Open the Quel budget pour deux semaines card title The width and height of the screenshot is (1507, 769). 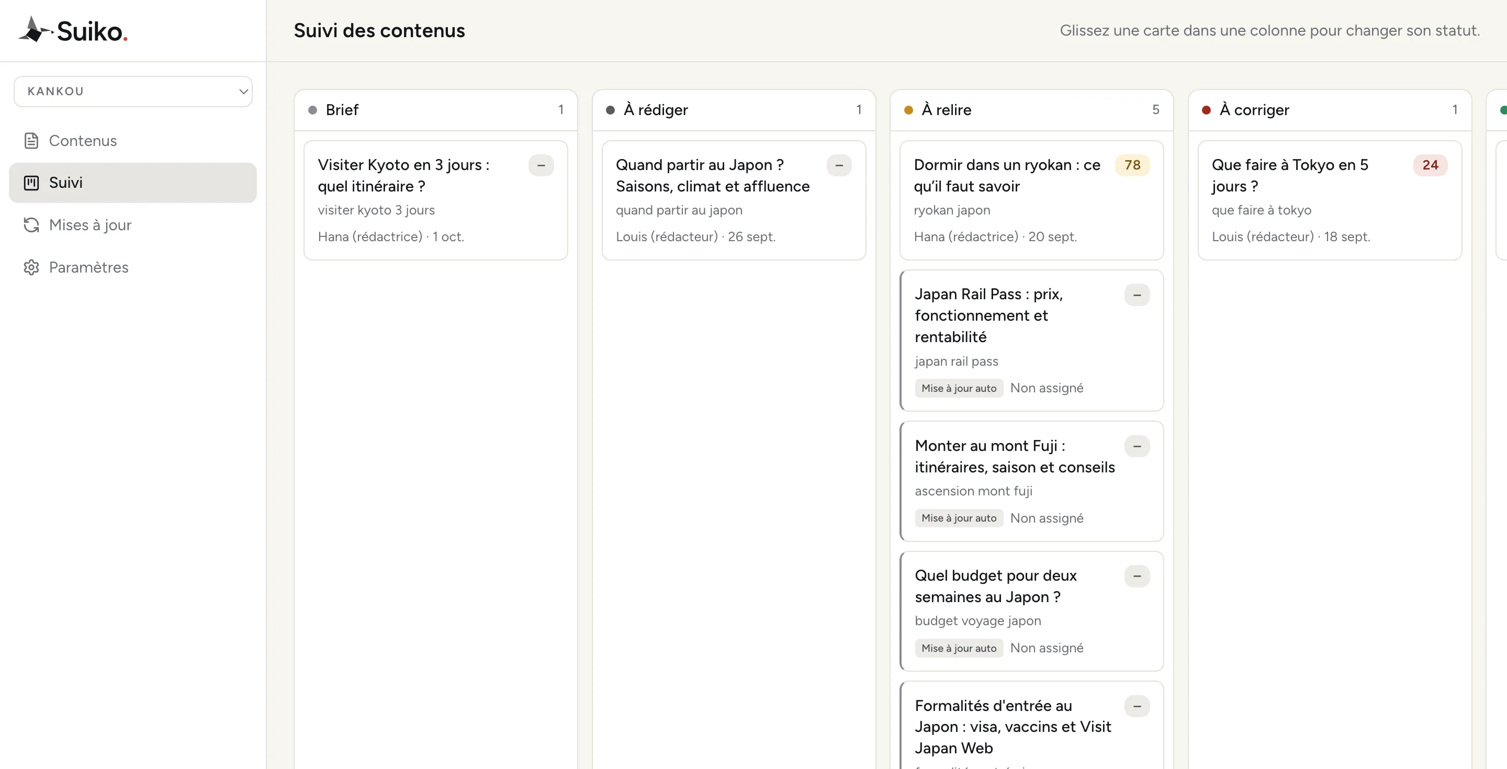click(x=996, y=586)
